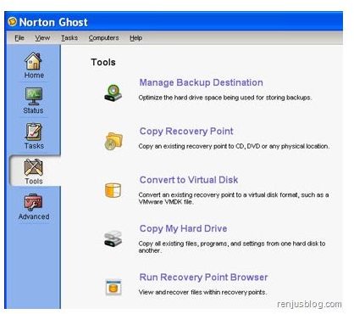Click the Copy Recovery Point folder icon
354x314 pixels.
click(113, 141)
